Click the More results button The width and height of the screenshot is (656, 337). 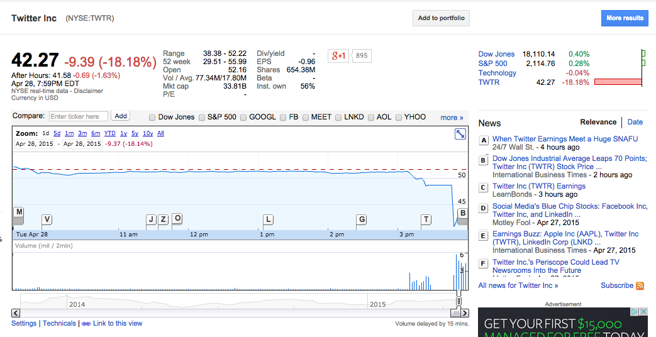625,18
